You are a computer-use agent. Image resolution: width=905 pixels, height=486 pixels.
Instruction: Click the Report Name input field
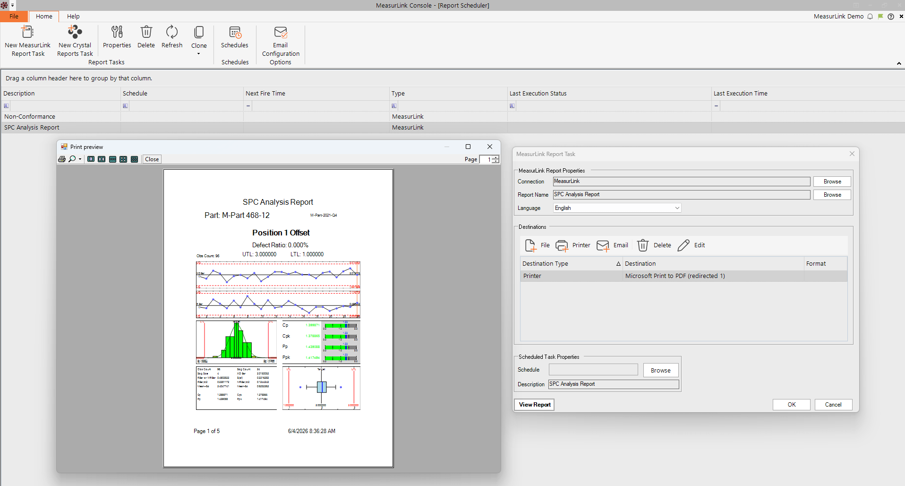pyautogui.click(x=682, y=195)
